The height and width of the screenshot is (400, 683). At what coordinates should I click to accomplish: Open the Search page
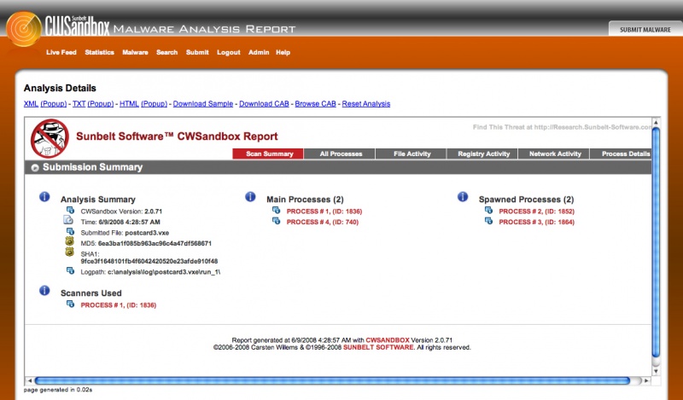click(166, 52)
